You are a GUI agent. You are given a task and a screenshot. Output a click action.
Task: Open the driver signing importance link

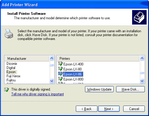38,94
